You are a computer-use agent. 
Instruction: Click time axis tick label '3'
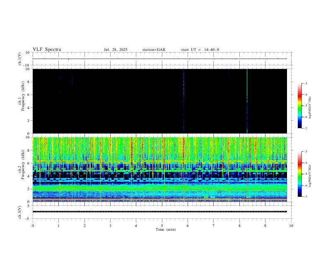110,226
